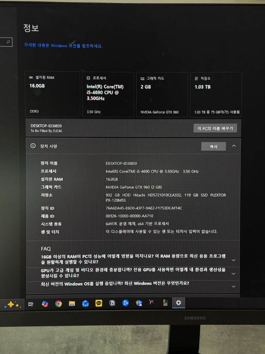Open the Windows 보안 details link
The image size is (265, 354).
pyautogui.click(x=63, y=46)
